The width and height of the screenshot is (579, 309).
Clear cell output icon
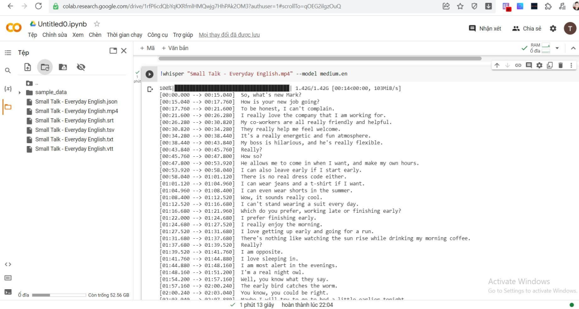[150, 89]
